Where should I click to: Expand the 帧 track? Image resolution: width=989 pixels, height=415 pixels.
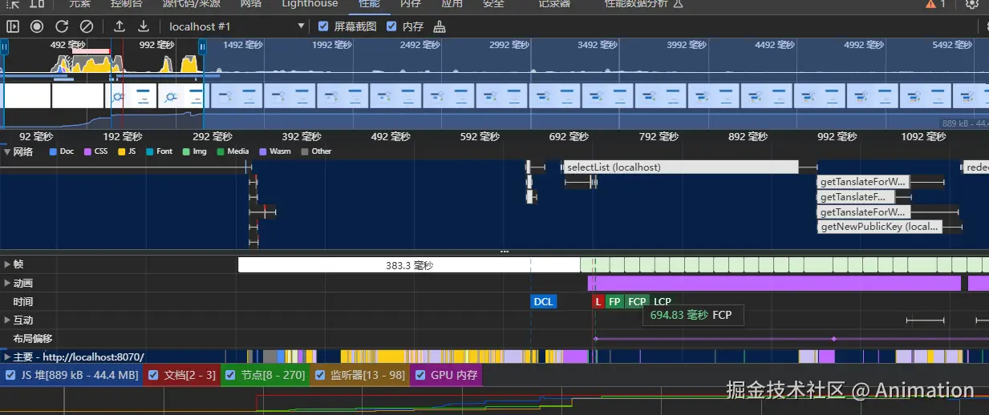pyautogui.click(x=7, y=264)
